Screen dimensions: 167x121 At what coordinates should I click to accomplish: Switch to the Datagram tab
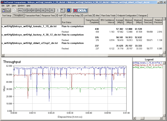pyautogui.click(x=143, y=16)
